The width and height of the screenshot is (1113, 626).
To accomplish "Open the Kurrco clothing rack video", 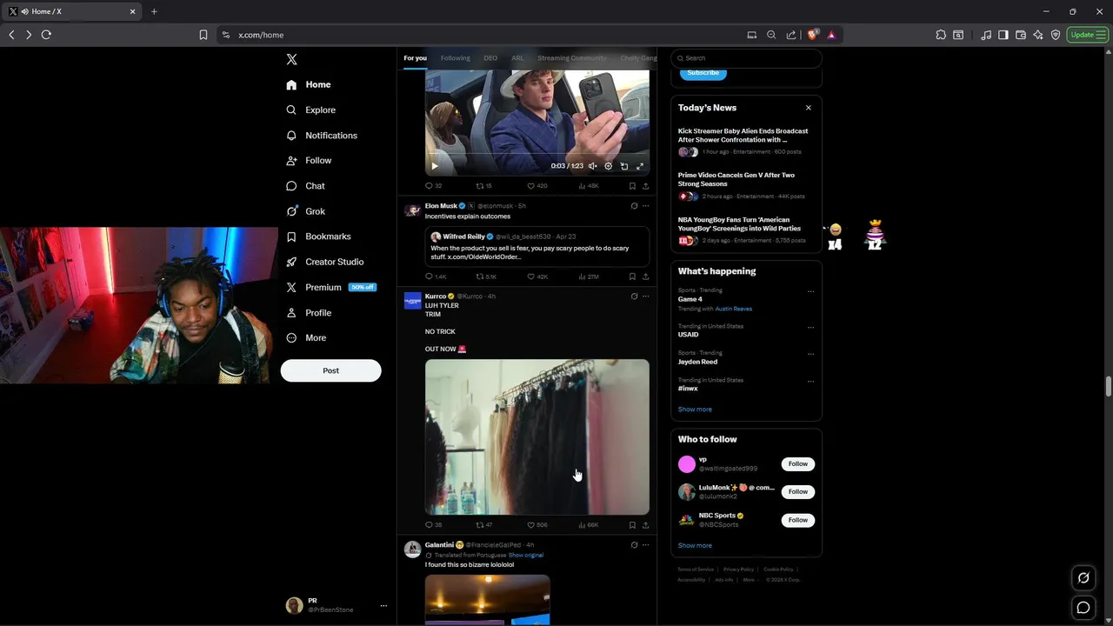I will pyautogui.click(x=537, y=436).
